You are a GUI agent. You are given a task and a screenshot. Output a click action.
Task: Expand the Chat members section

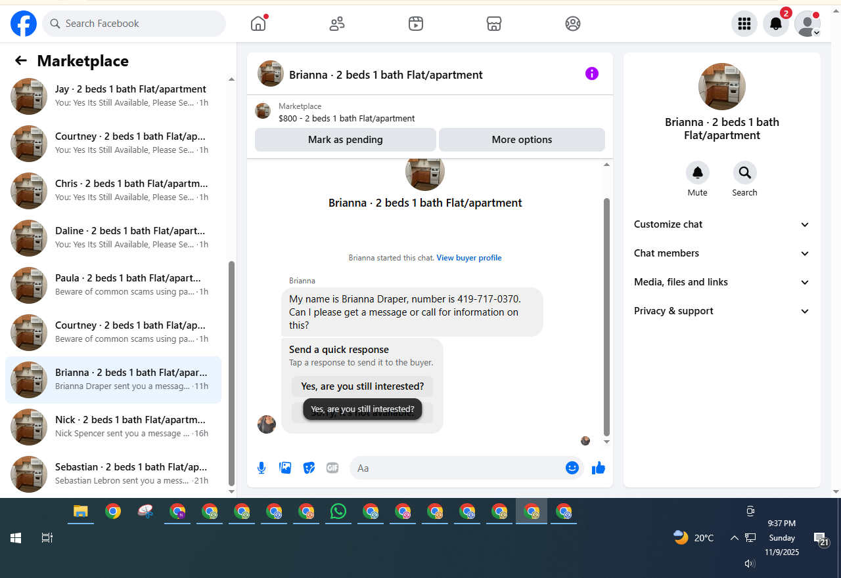[x=722, y=253]
